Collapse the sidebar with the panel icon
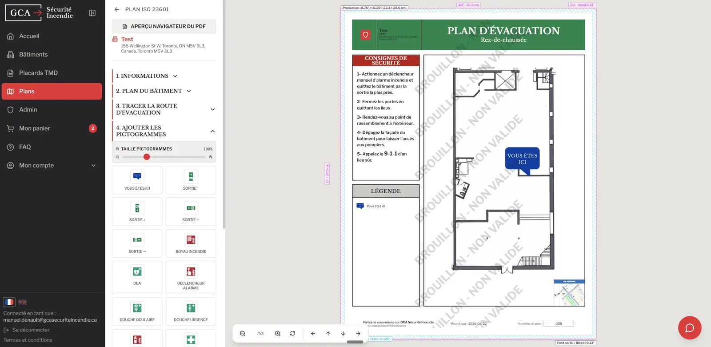Image resolution: width=711 pixels, height=347 pixels. tap(92, 13)
